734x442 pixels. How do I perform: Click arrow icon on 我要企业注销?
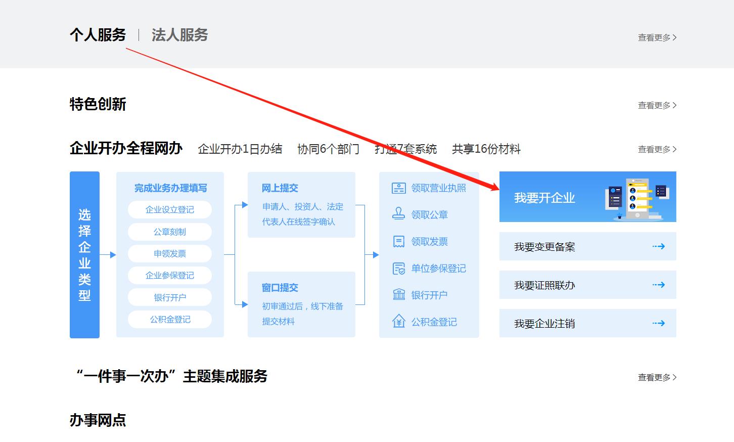coord(658,323)
